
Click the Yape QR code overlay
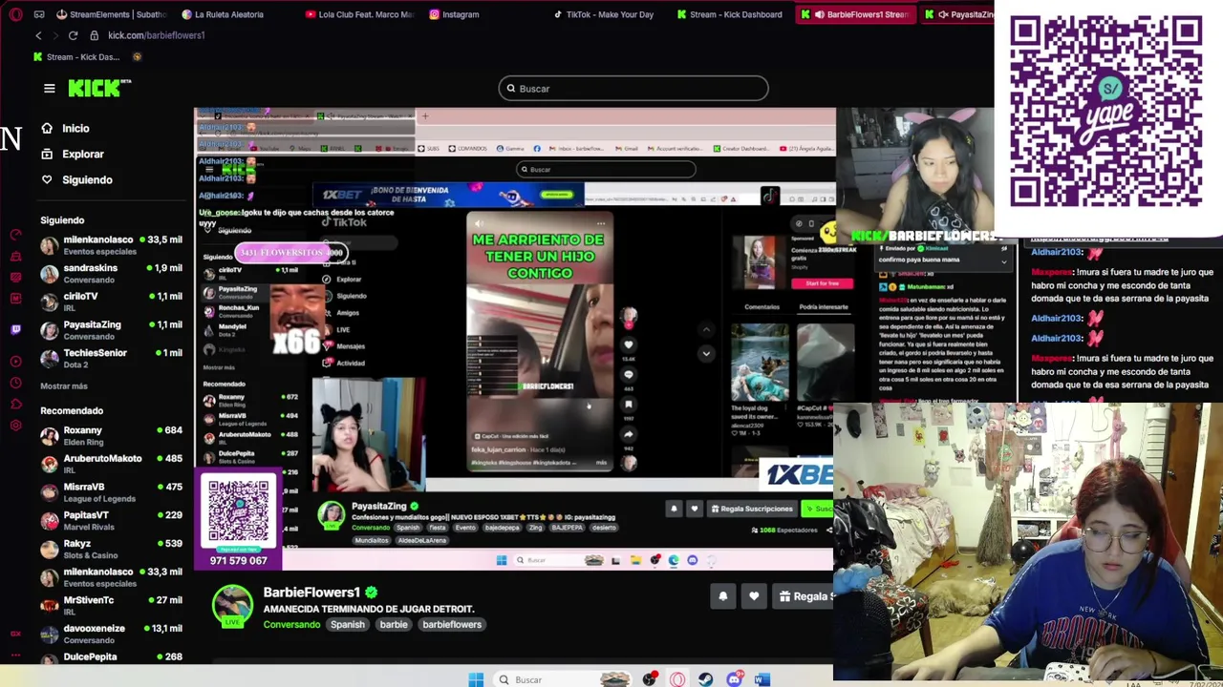1105,112
